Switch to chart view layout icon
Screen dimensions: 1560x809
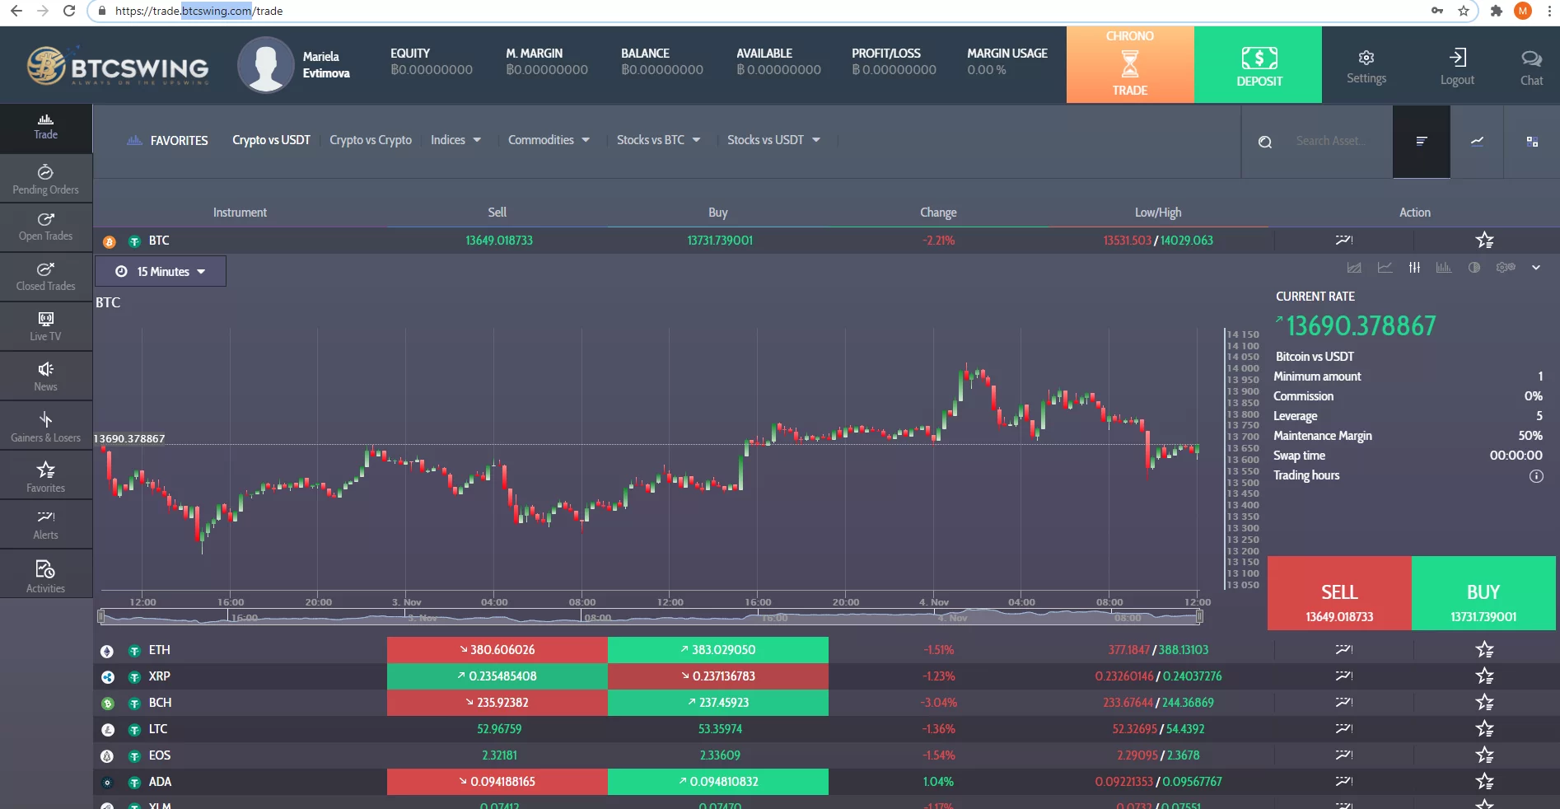1478,141
